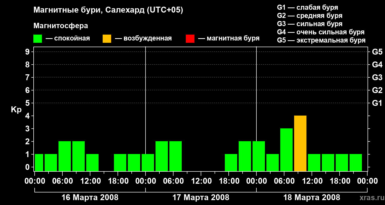Click the 06:00 time label for 18 Марта
385x205 pixels.
pyautogui.click(x=284, y=181)
